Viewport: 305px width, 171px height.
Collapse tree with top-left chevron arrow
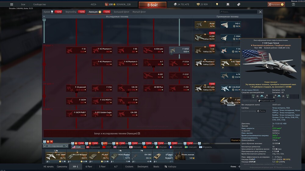(x=44, y=17)
